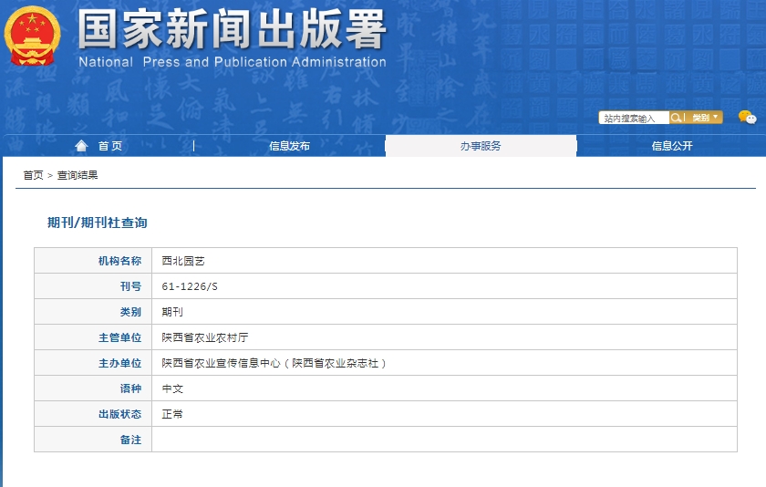Screen dimensions: 766x487
Task: Go to the 信息公开 navigation tab
Action: (x=672, y=146)
